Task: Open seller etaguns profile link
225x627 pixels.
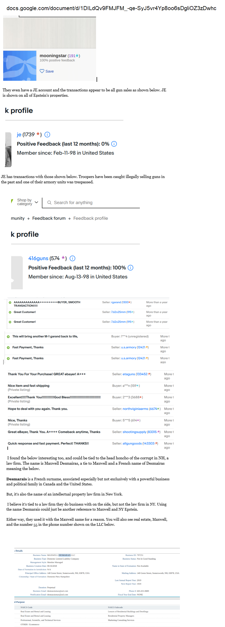Action: (x=129, y=374)
